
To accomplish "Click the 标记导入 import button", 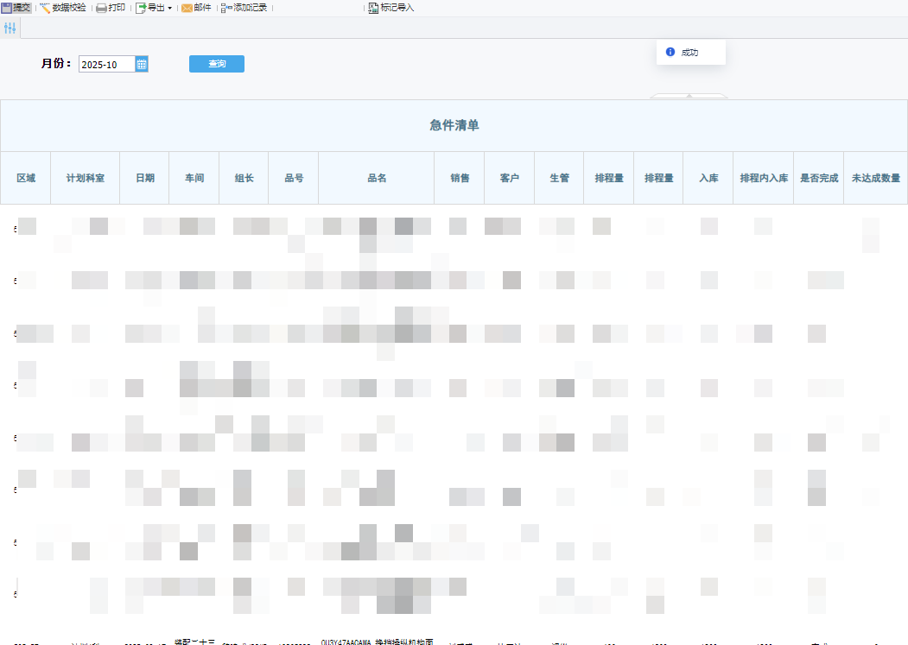I will coord(391,8).
